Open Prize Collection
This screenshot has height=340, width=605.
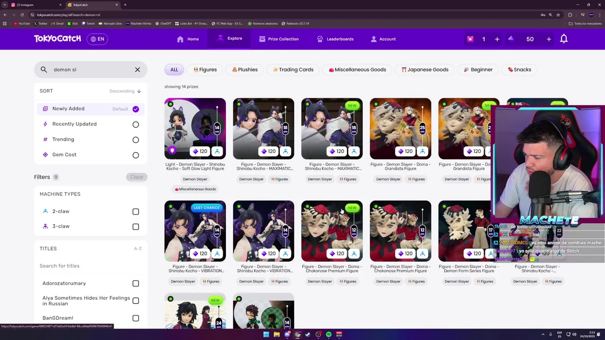click(x=279, y=39)
